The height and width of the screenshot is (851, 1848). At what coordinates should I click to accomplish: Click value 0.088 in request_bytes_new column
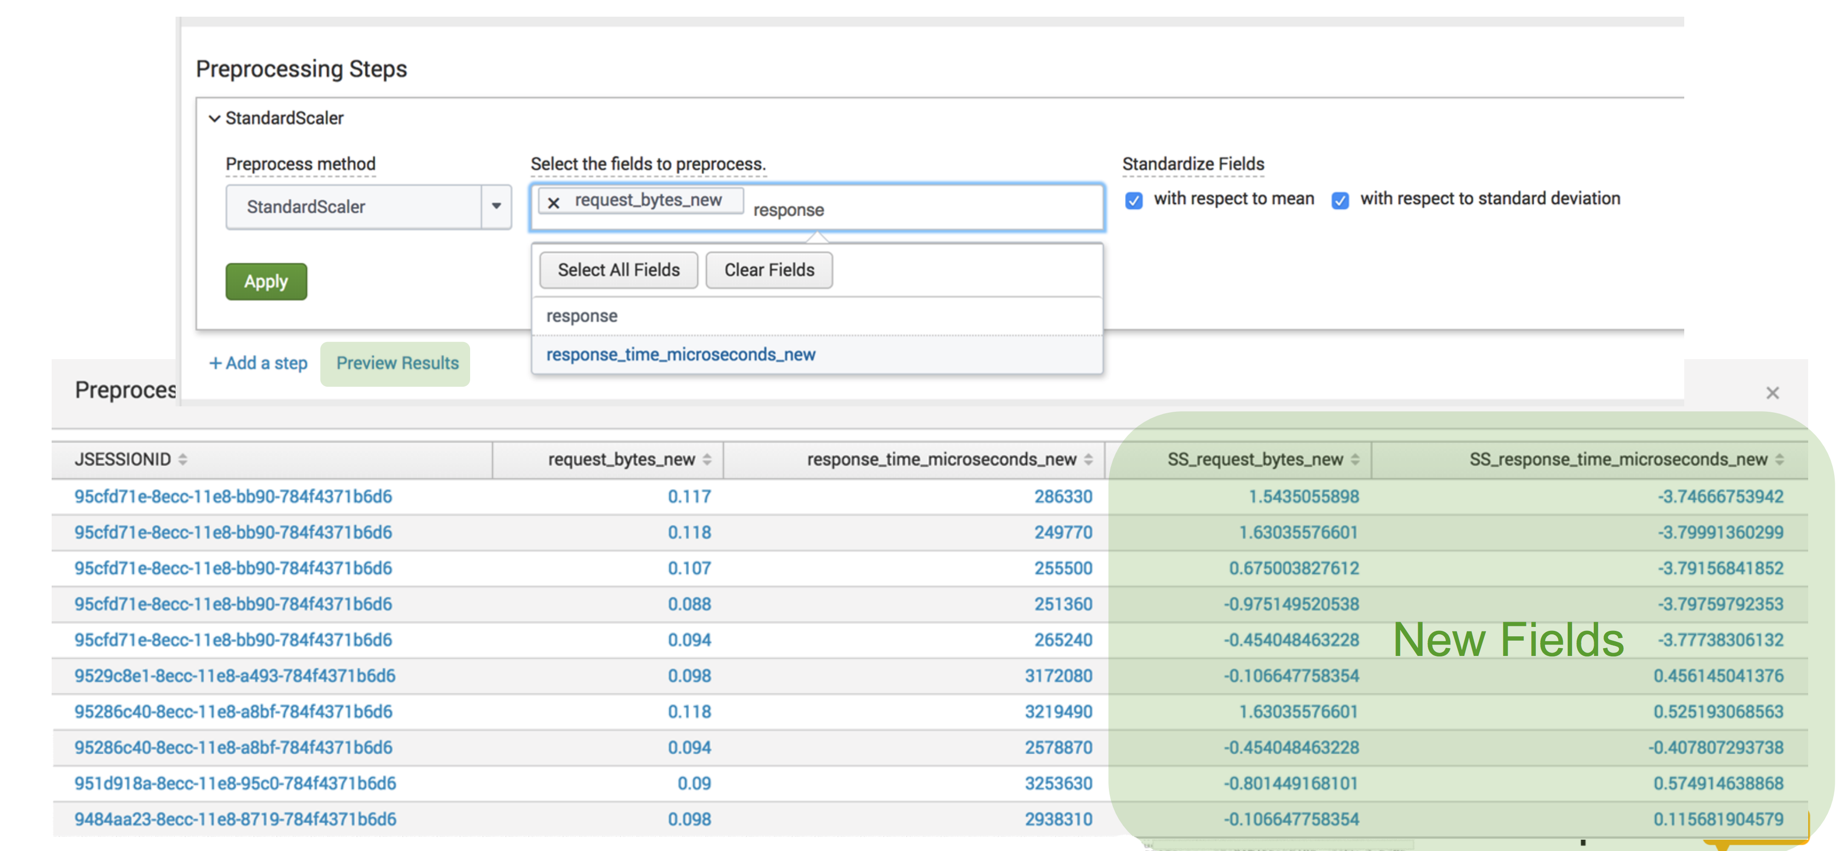688,604
